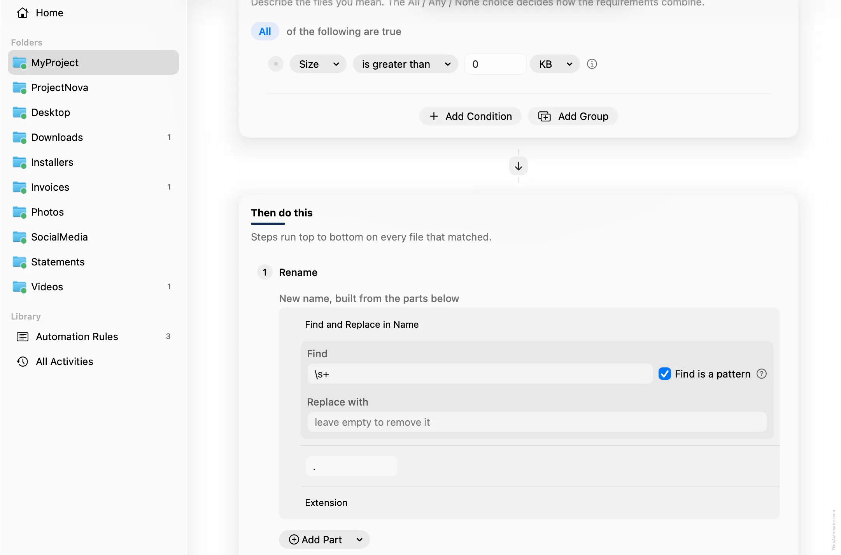Change the All match mode selector
The height and width of the screenshot is (555, 841).
coord(265,31)
